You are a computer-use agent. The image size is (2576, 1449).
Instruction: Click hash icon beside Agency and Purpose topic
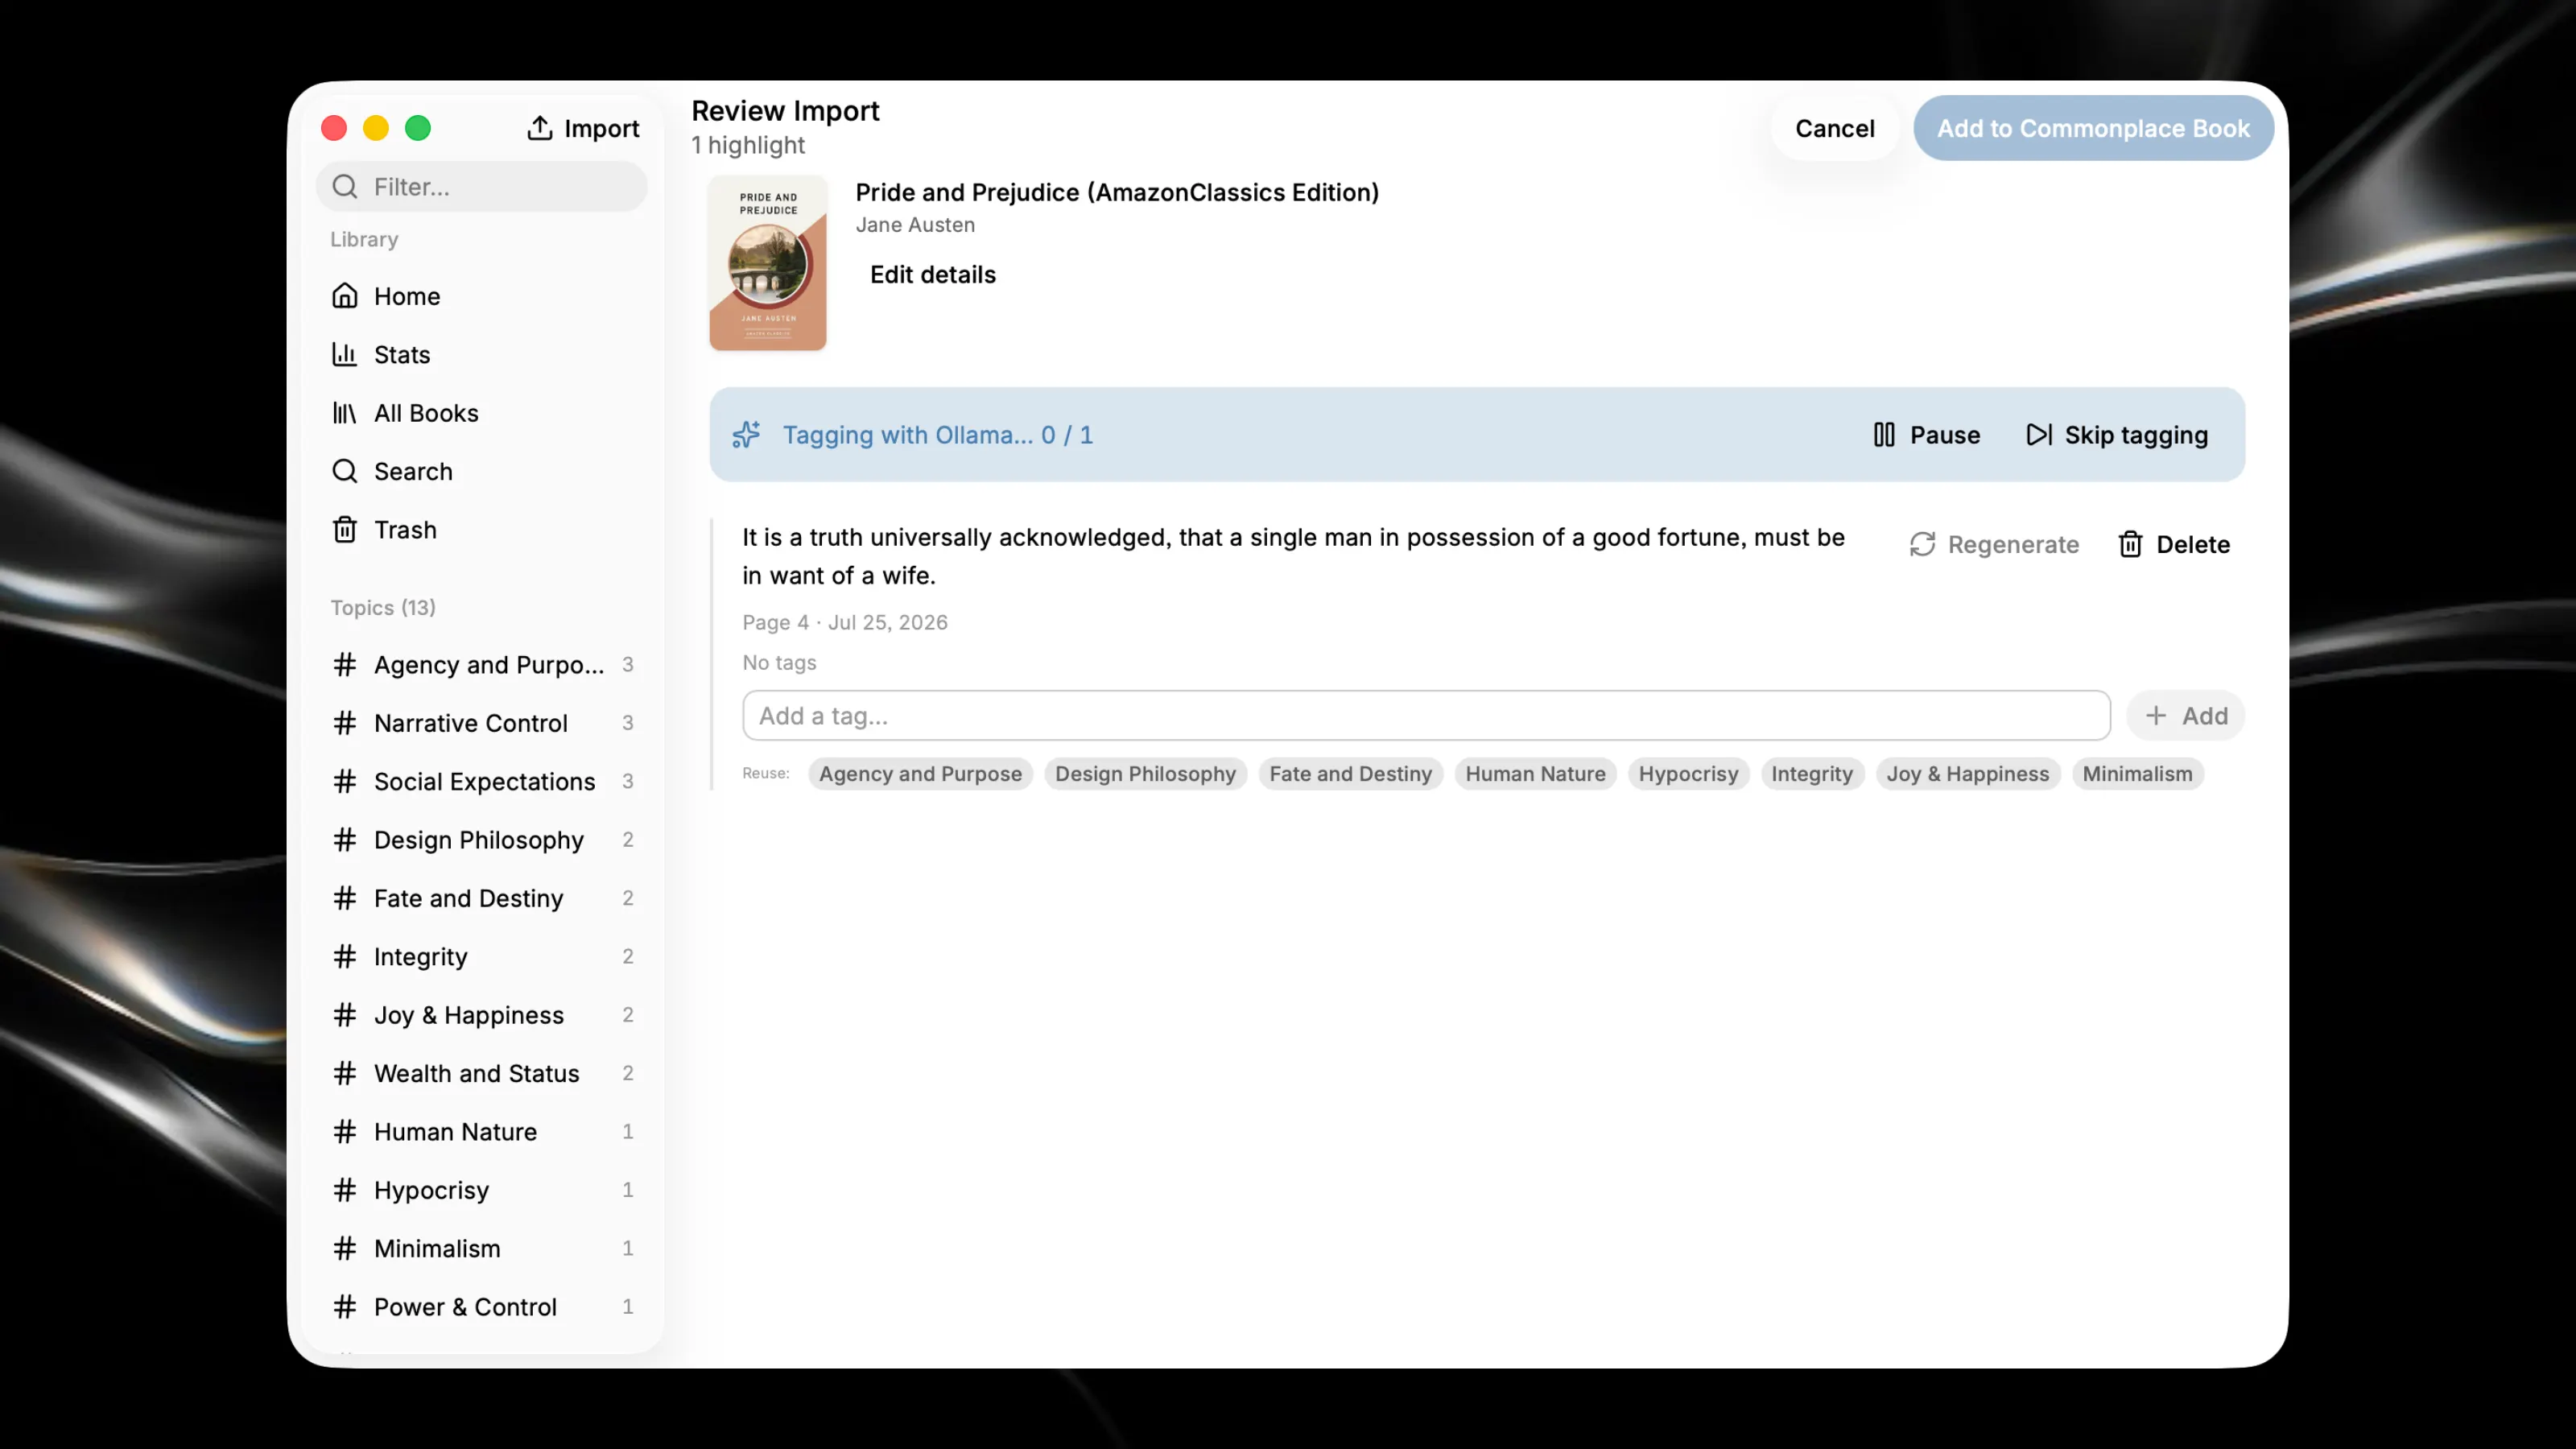click(345, 665)
